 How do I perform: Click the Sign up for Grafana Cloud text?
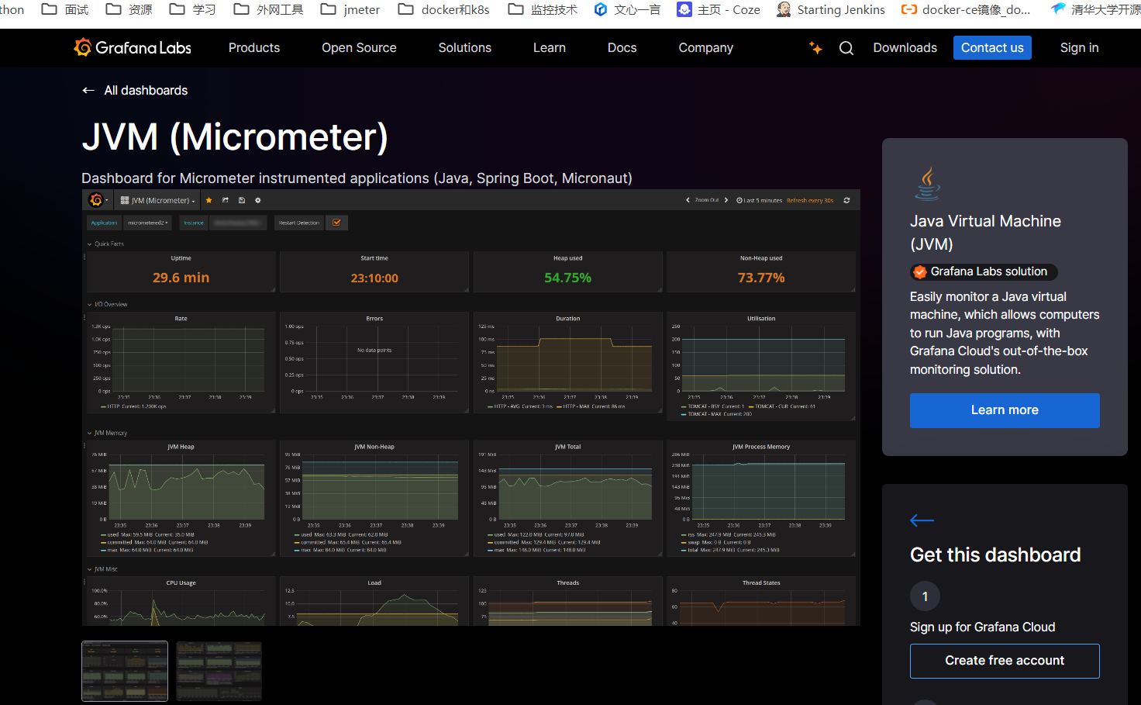(x=982, y=627)
